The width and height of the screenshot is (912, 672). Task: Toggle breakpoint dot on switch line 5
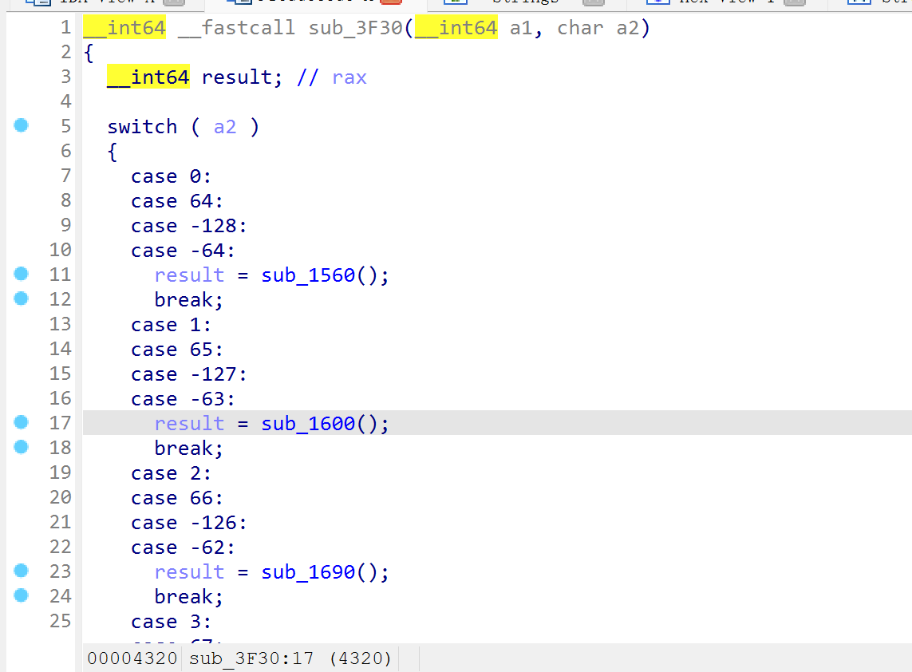point(22,125)
